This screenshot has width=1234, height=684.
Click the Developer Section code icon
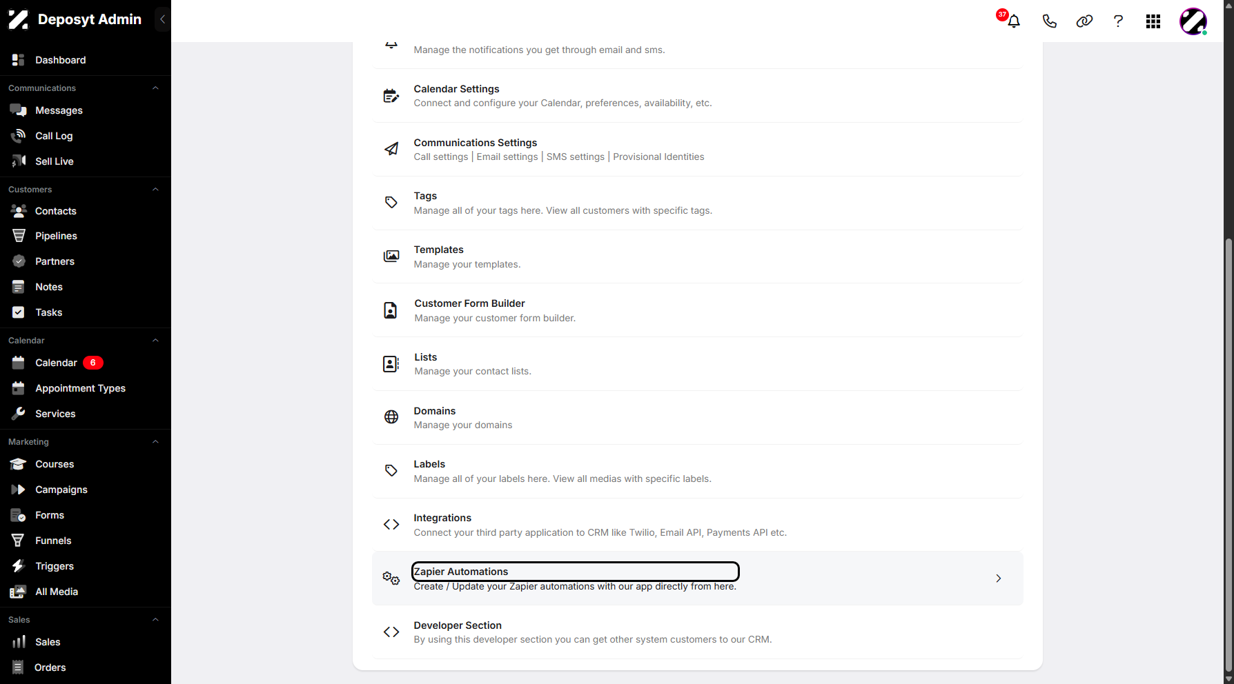pos(391,632)
